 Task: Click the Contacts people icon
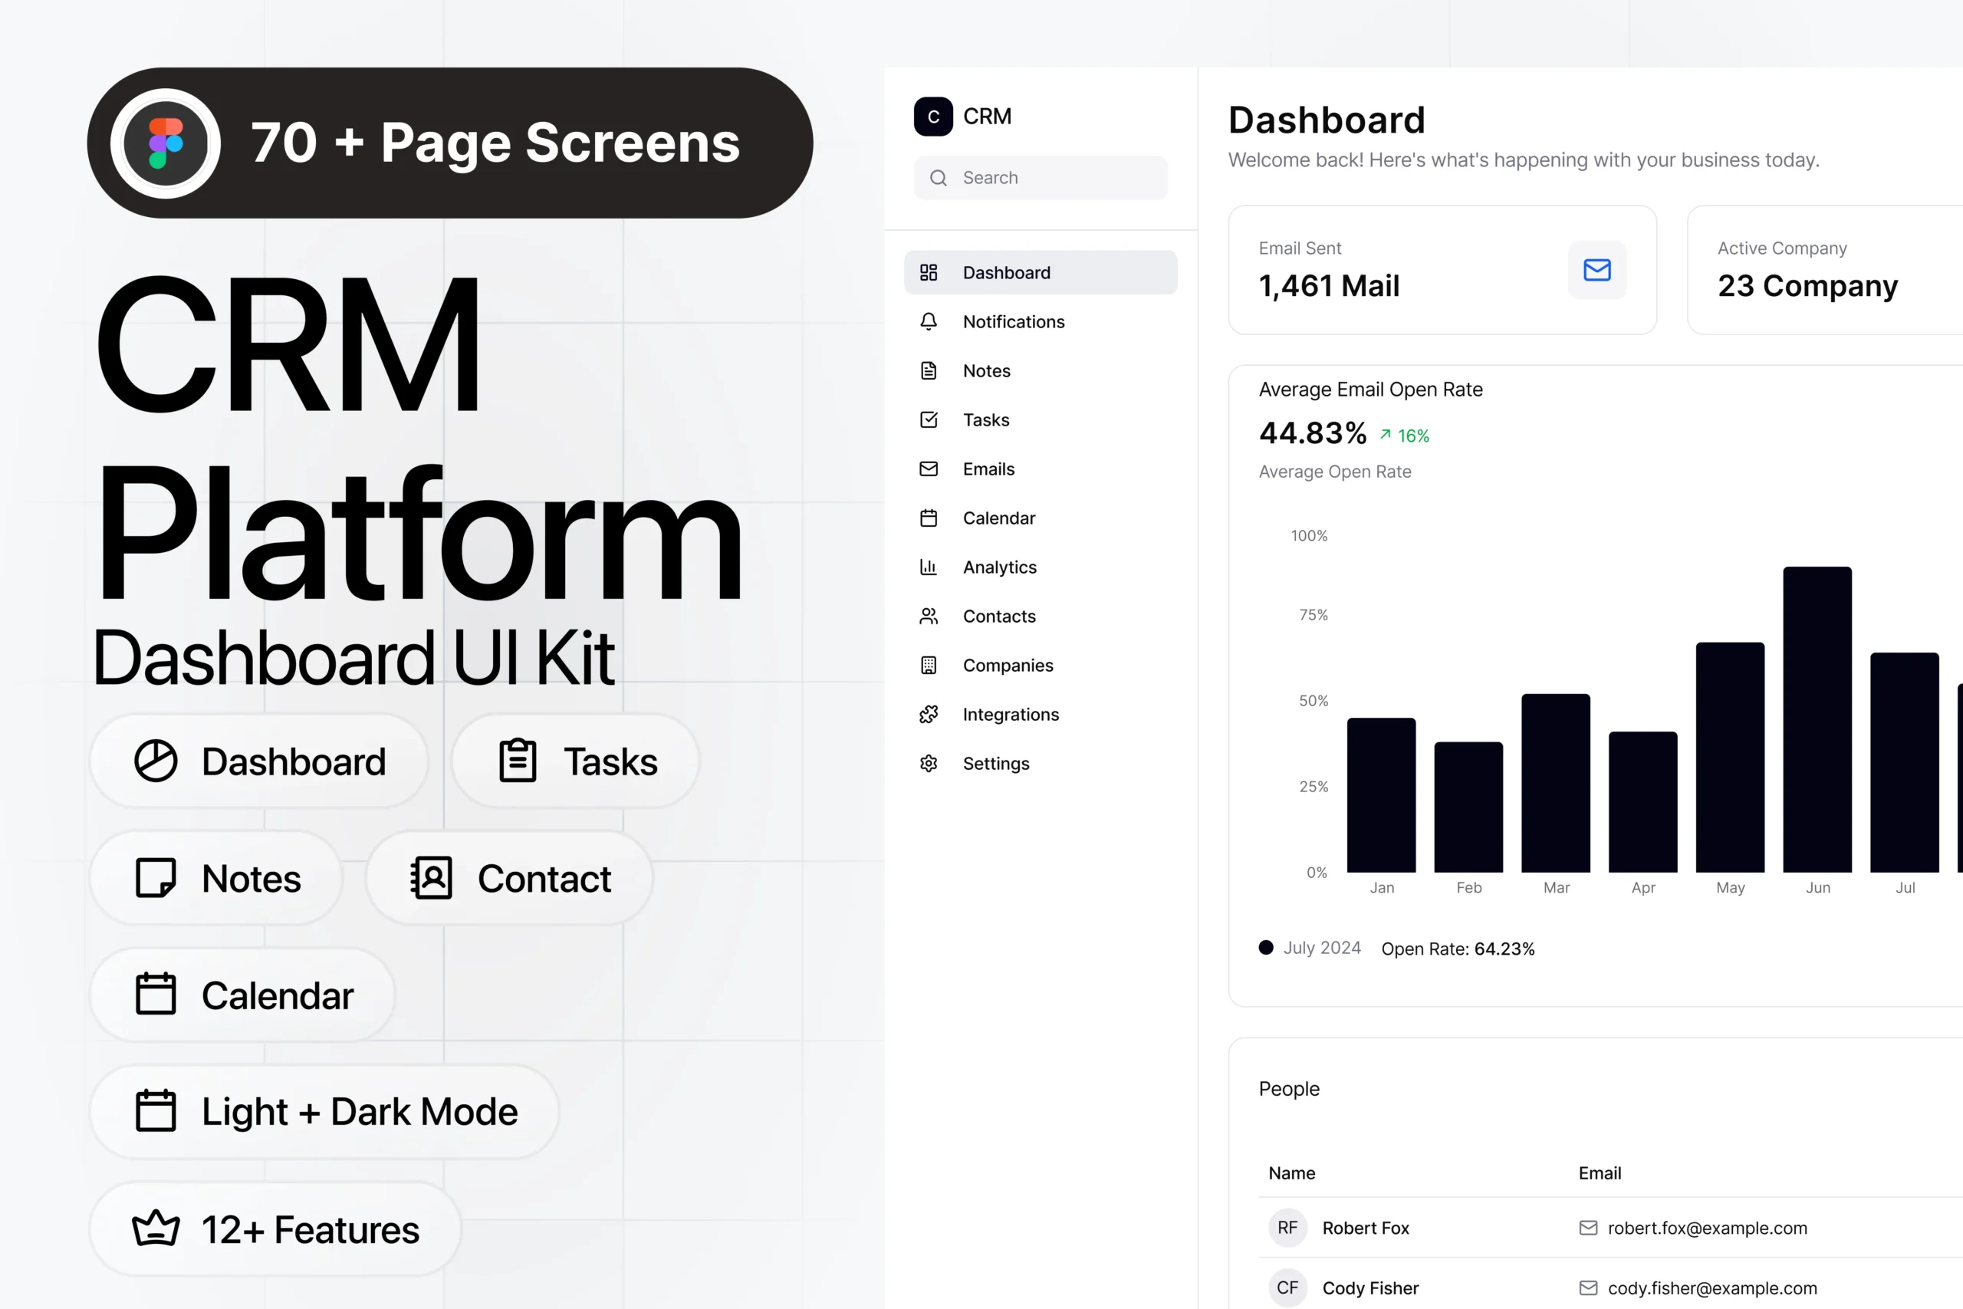(928, 615)
